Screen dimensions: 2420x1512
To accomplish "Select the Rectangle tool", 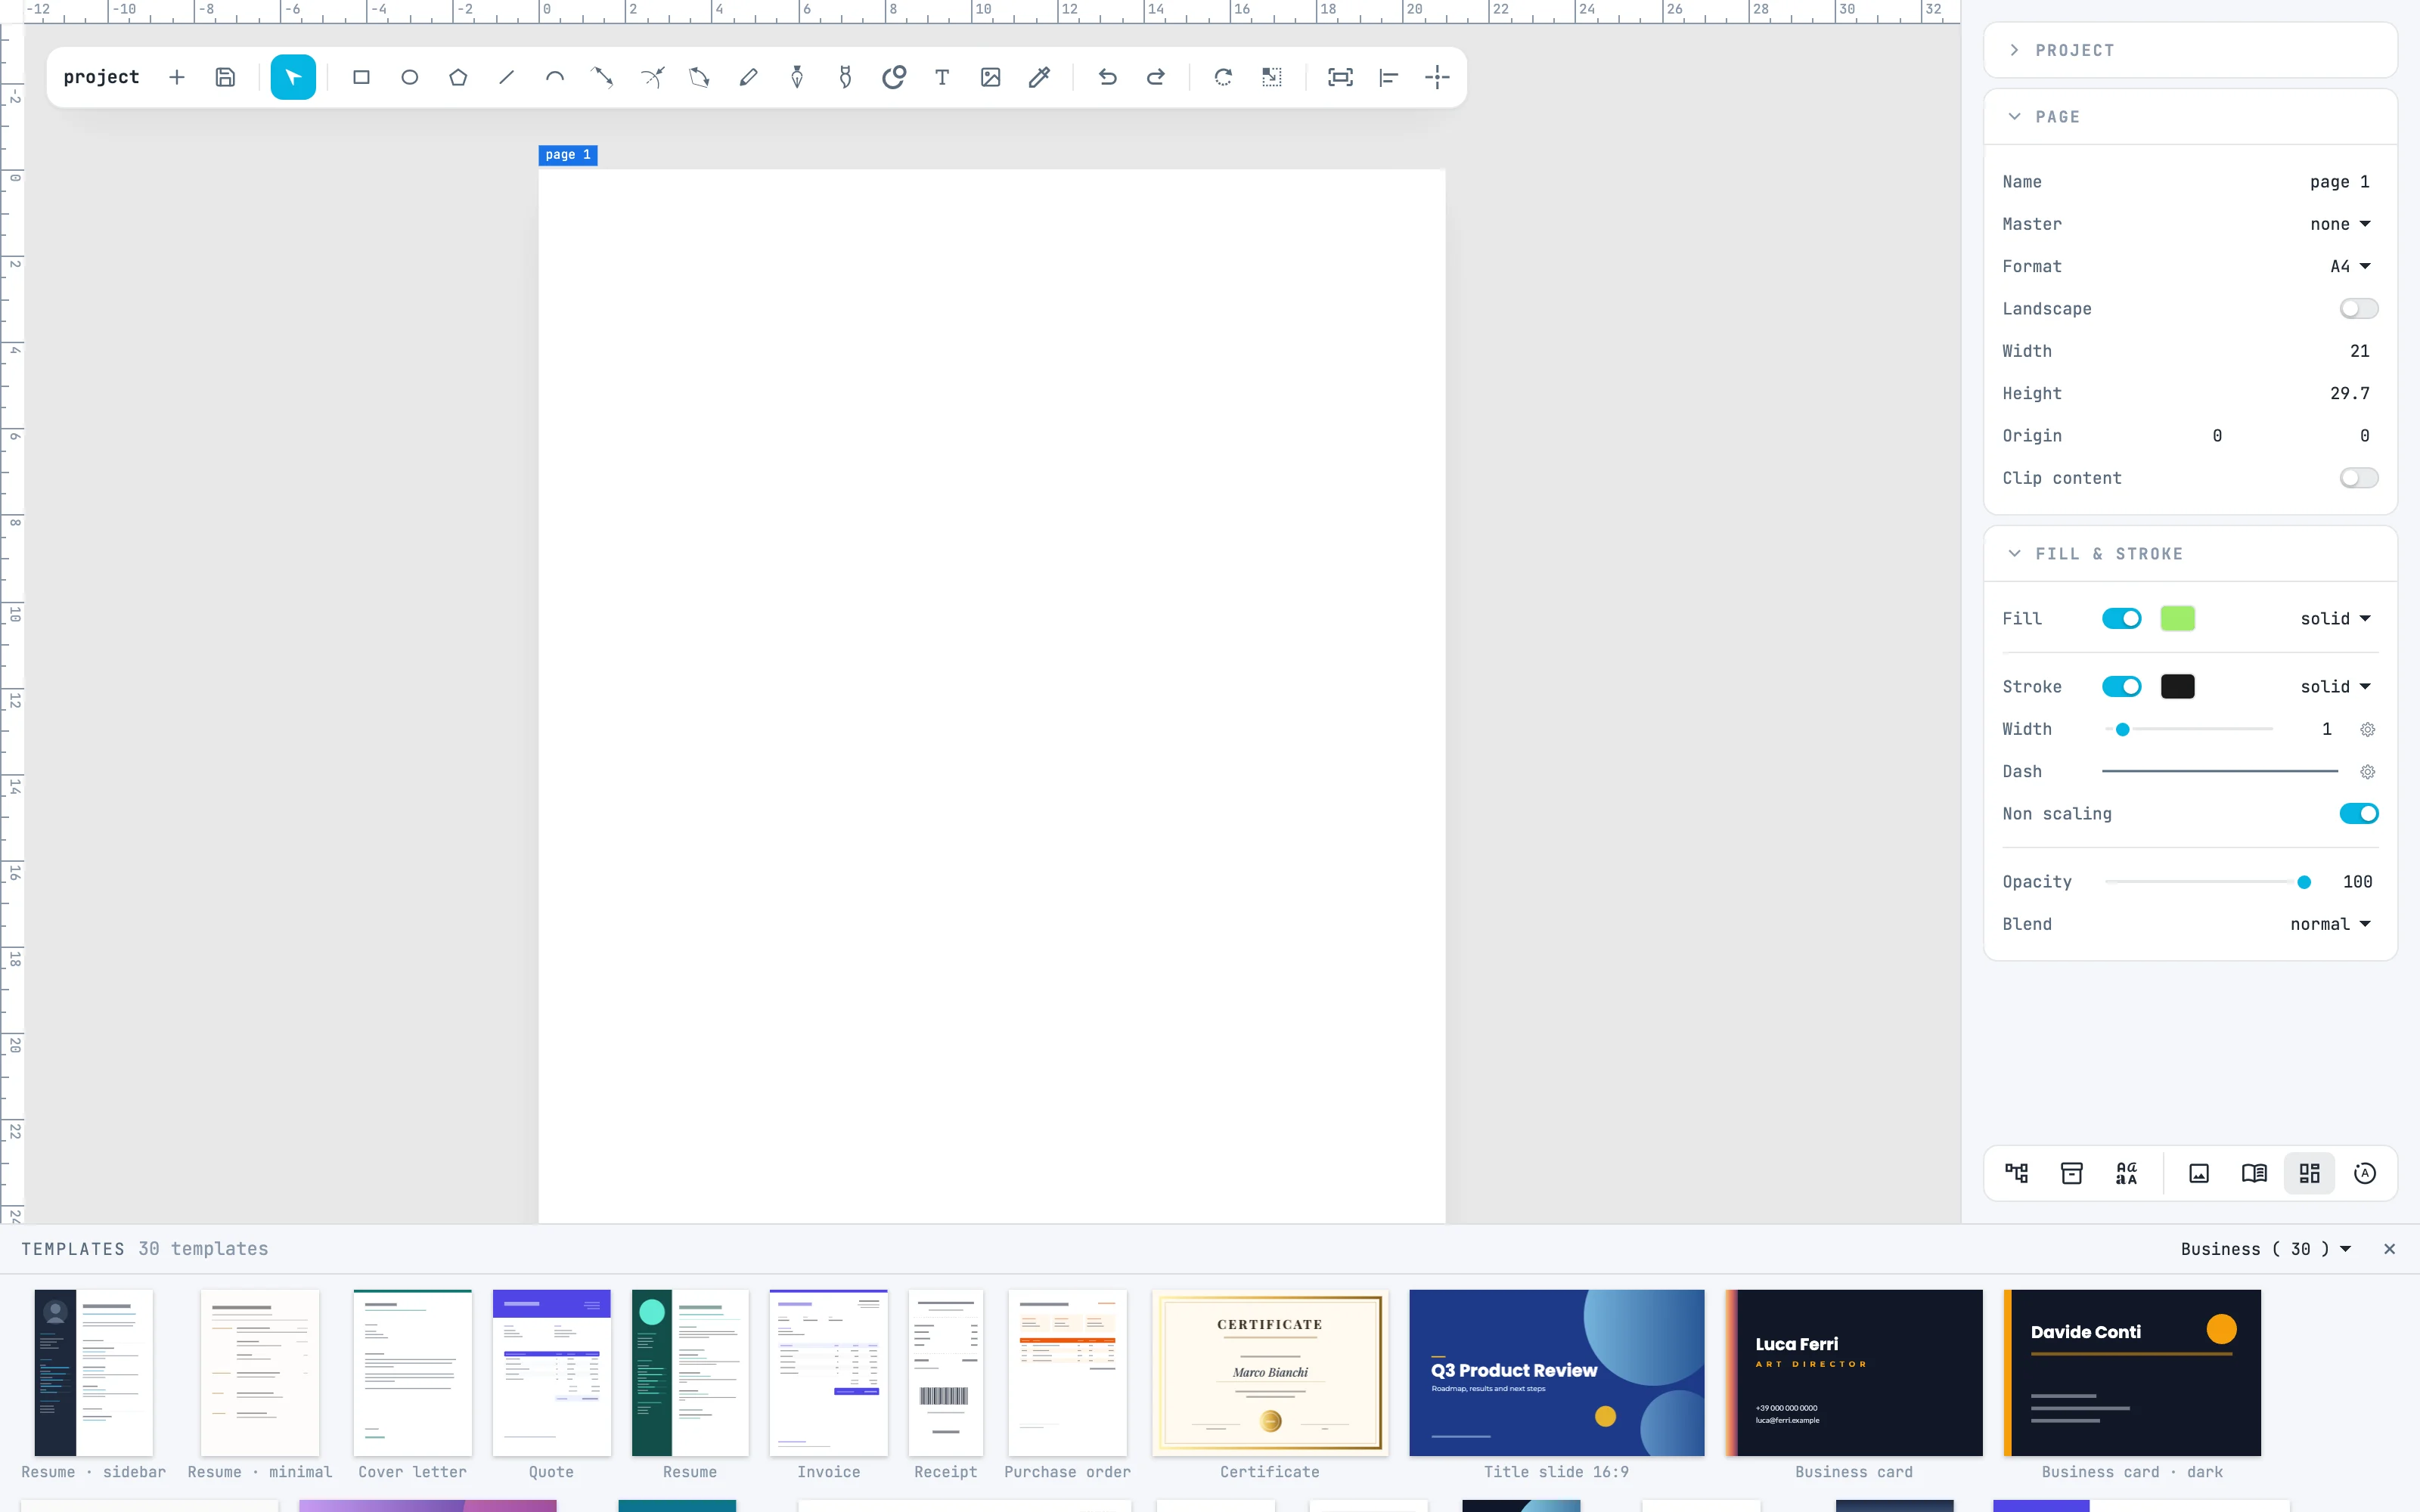I will pos(361,77).
